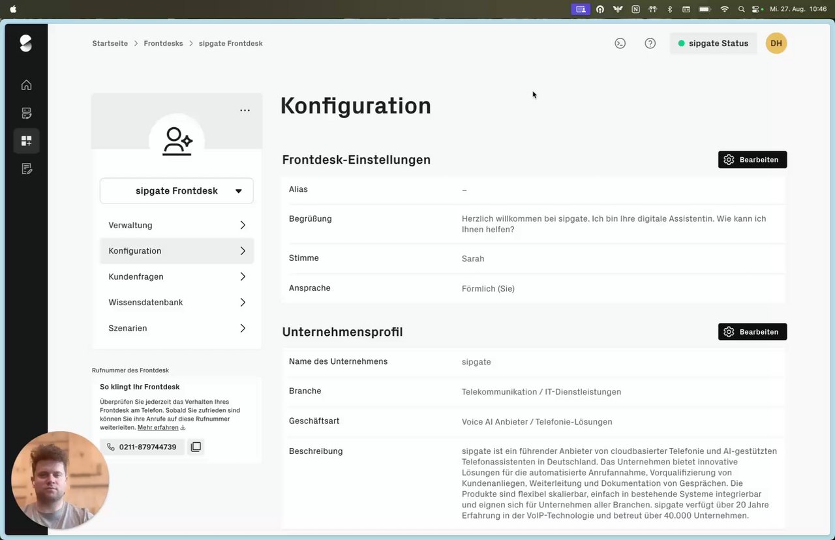Click the Ansprache value Förmlich (Sie)
Screen dimensions: 835x540
488,288
